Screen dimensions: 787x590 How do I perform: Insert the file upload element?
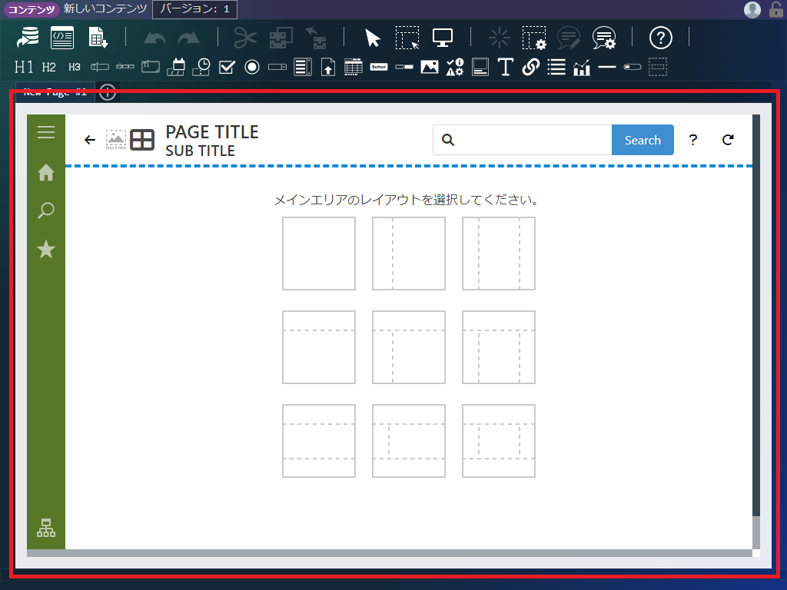click(328, 67)
